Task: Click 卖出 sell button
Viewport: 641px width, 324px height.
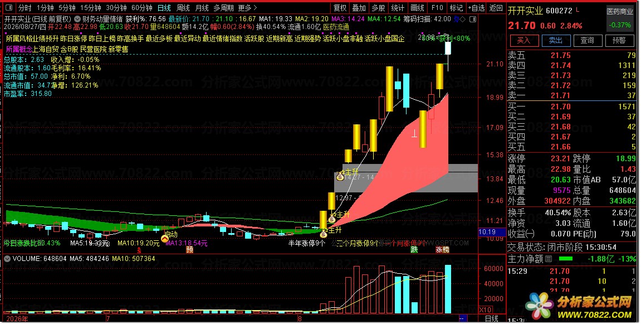Action: 556,40
